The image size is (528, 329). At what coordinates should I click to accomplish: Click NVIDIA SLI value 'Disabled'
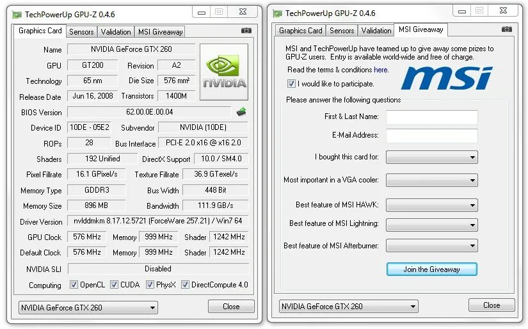(158, 269)
